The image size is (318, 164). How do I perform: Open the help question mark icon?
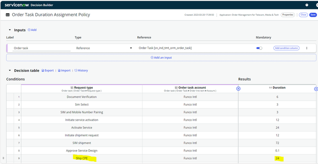[x=306, y=5]
